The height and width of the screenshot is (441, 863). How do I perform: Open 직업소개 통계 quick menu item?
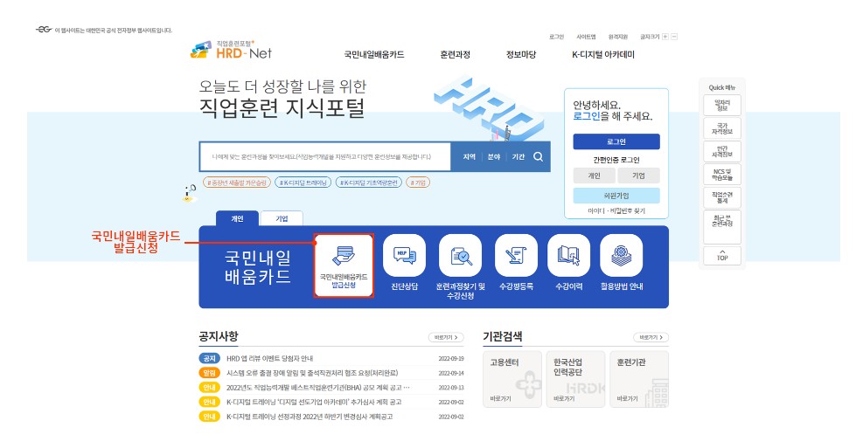point(722,197)
